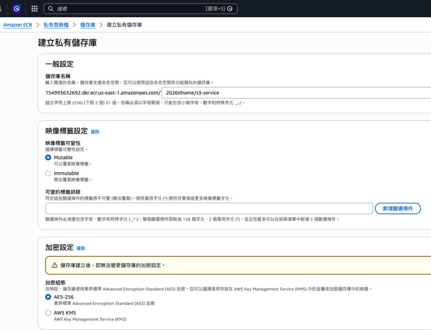Click the 儲存庫名稱 field label
This screenshot has width=431, height=330.
pos(58,76)
